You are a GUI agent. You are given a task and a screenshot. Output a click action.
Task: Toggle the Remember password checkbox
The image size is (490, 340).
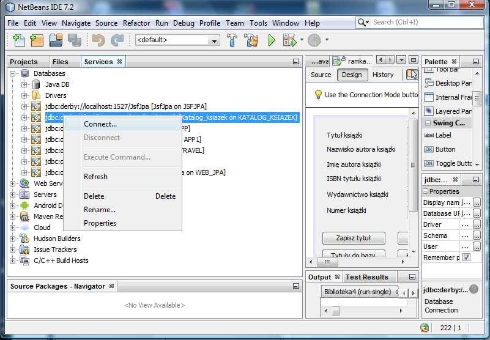[x=466, y=257]
